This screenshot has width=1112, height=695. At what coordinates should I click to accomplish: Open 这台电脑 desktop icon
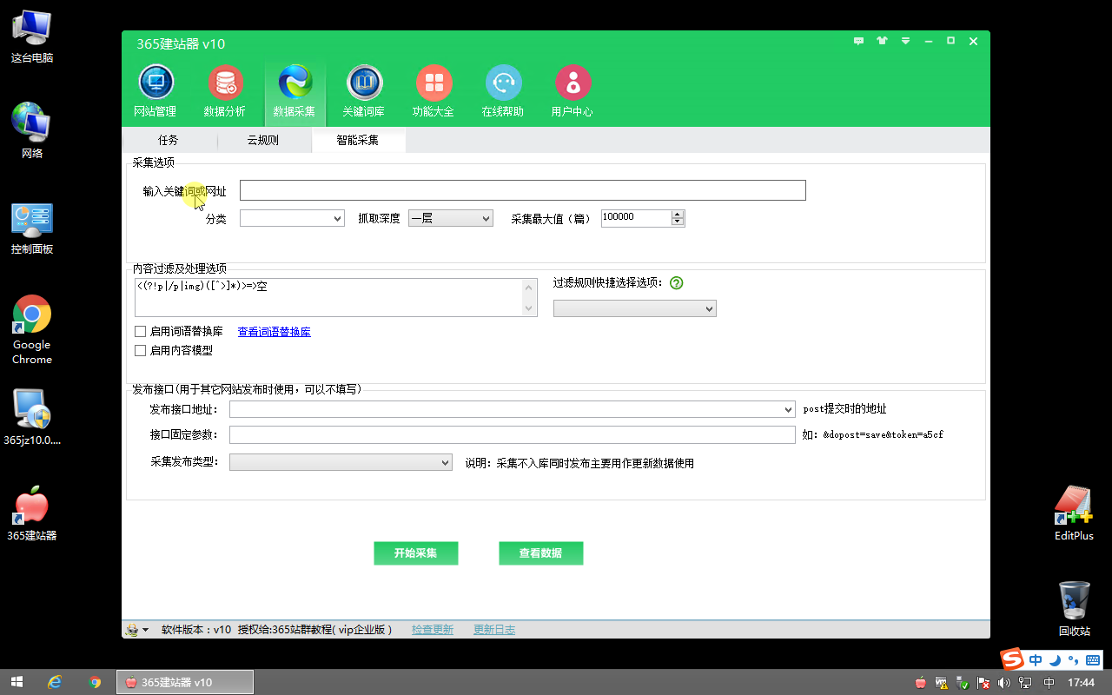point(32,37)
